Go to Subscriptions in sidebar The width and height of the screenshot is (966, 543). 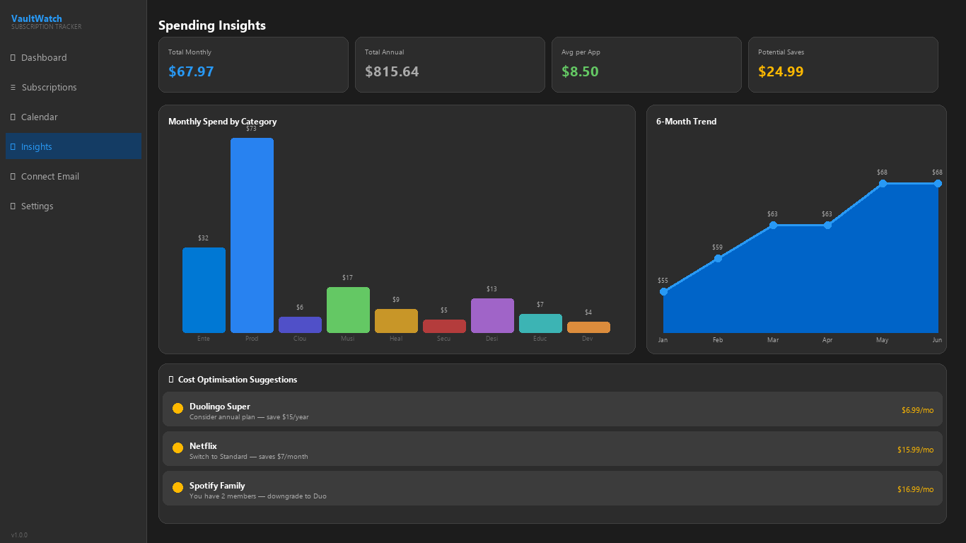(74, 88)
